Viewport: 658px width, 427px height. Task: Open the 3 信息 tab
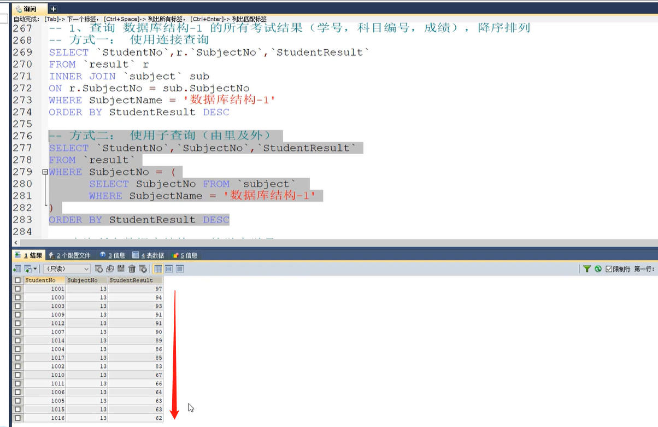click(112, 255)
